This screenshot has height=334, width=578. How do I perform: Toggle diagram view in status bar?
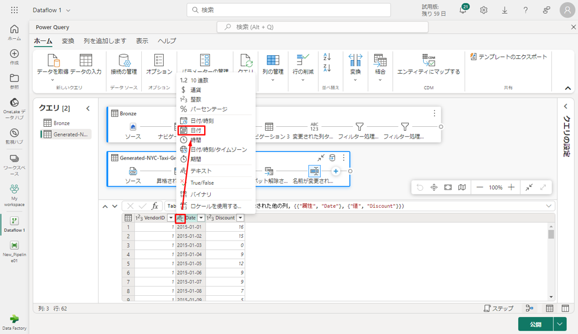point(529,309)
